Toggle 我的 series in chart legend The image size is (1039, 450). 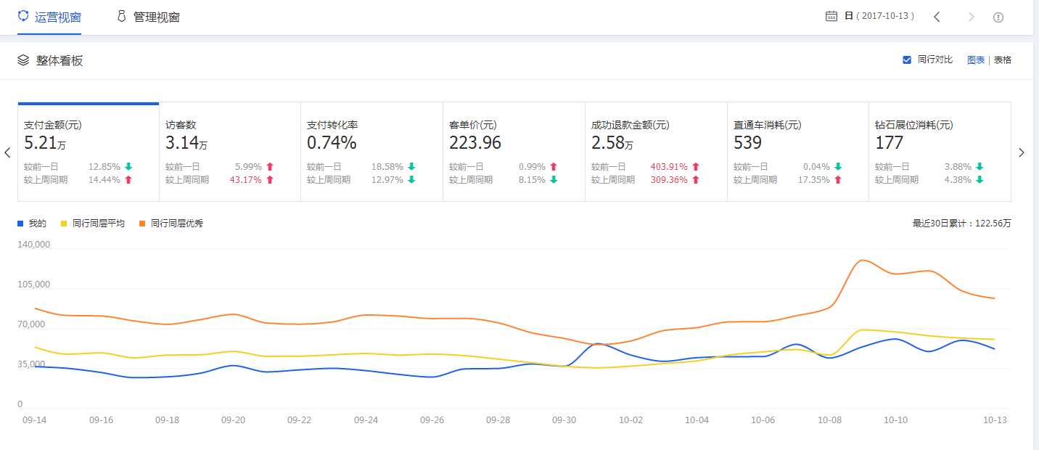(x=32, y=224)
